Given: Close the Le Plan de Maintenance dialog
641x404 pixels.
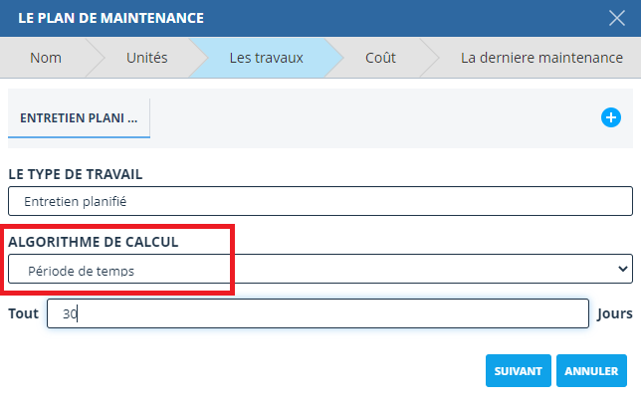Looking at the screenshot, I should click(616, 18).
